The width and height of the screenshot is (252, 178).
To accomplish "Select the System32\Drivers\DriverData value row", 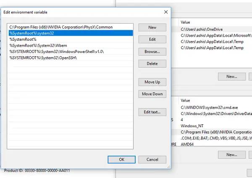I will [x=216, y=114].
